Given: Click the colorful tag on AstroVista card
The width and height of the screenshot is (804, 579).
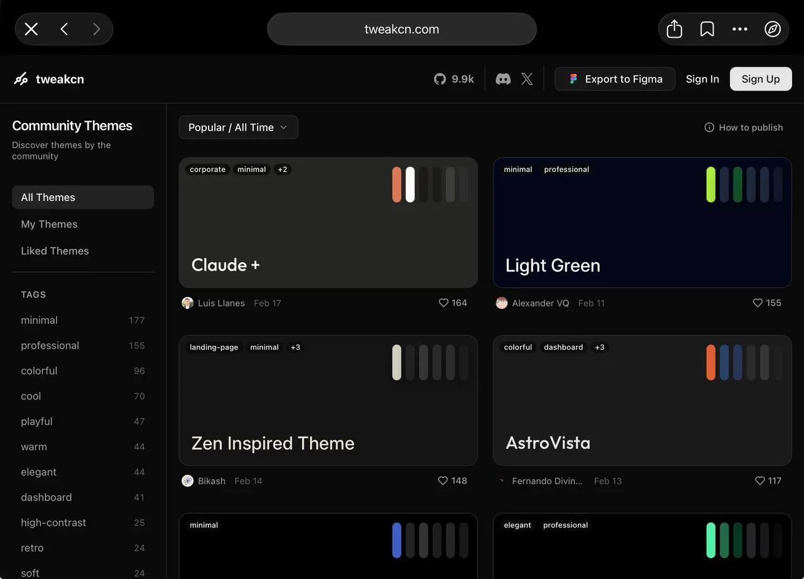Looking at the screenshot, I should pos(518,347).
